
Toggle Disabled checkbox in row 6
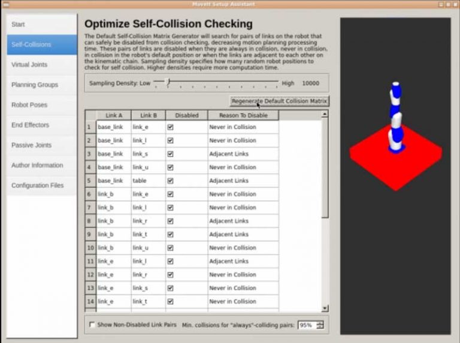(171, 194)
